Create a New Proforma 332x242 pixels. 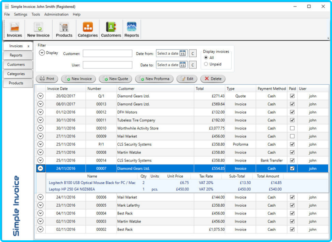[x=154, y=79]
